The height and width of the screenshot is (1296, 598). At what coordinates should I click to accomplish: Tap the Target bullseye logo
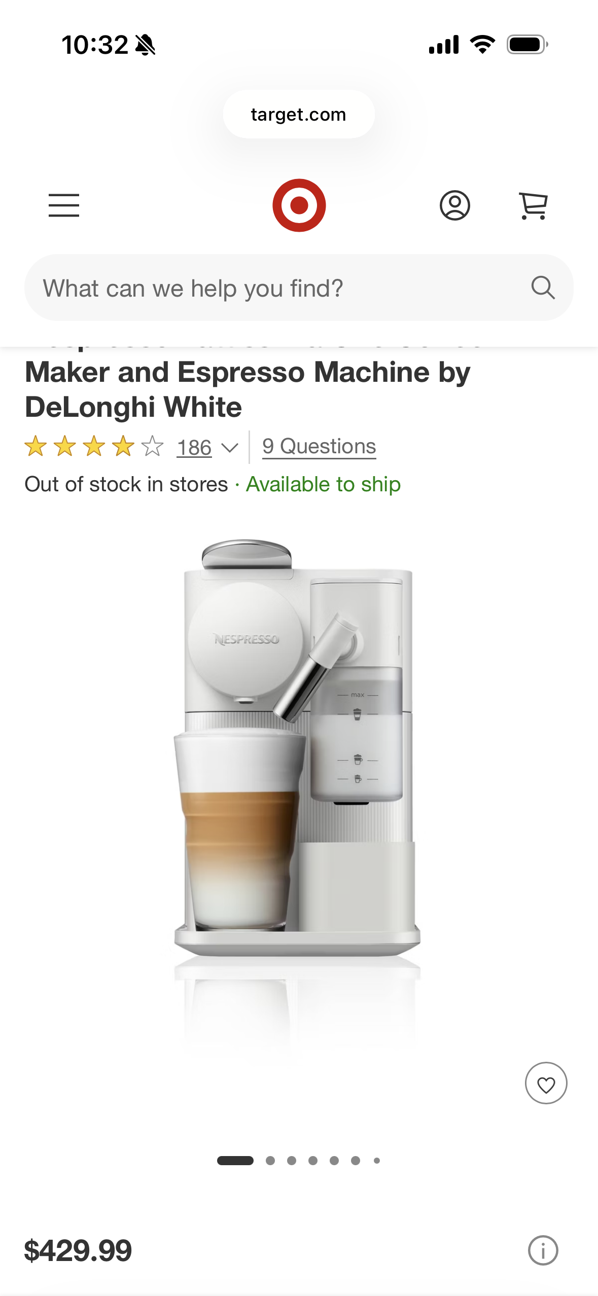299,205
